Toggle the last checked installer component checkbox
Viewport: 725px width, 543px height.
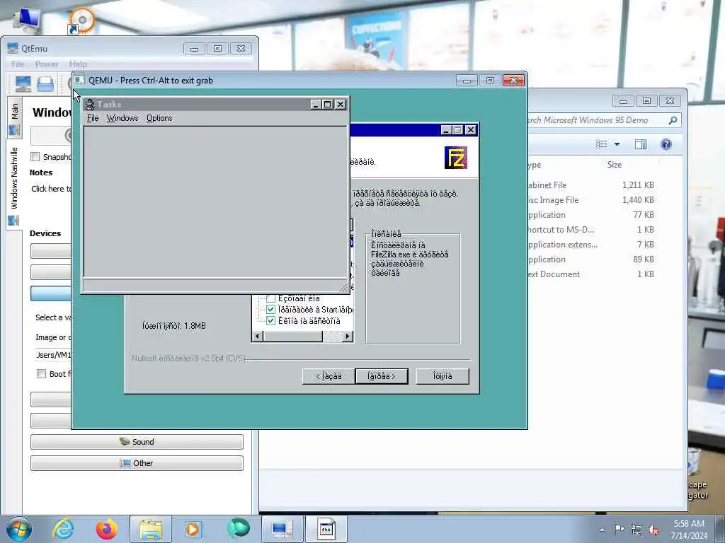pyautogui.click(x=271, y=321)
